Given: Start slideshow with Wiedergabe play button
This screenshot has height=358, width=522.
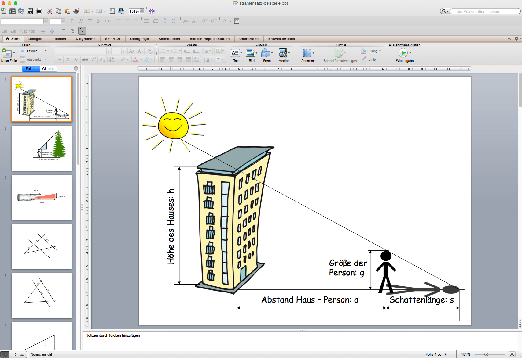Looking at the screenshot, I should tap(403, 53).
